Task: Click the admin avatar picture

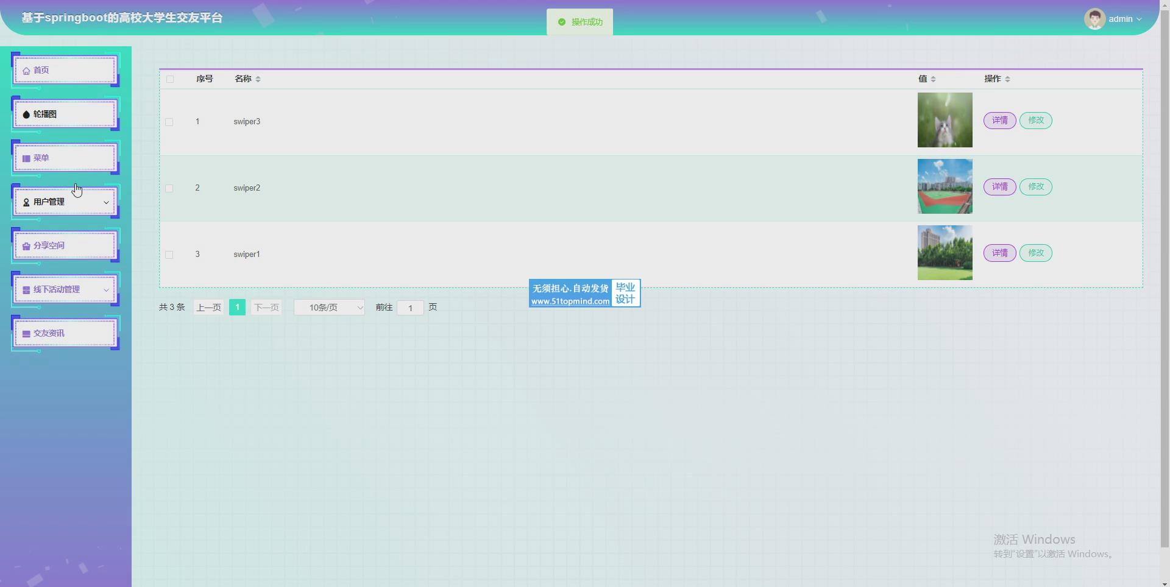Action: point(1094,19)
